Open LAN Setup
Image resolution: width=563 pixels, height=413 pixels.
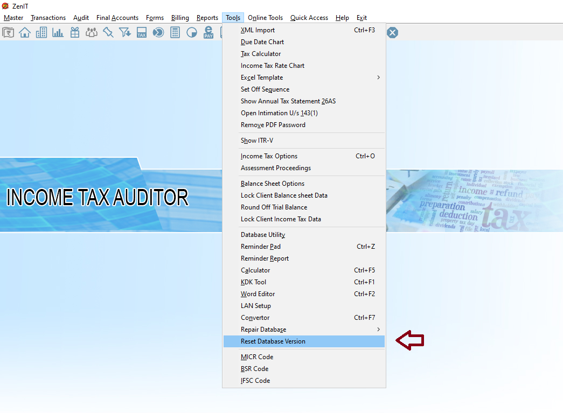coord(304,306)
